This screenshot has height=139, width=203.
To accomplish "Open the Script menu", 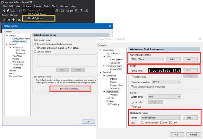I will click(47, 6).
